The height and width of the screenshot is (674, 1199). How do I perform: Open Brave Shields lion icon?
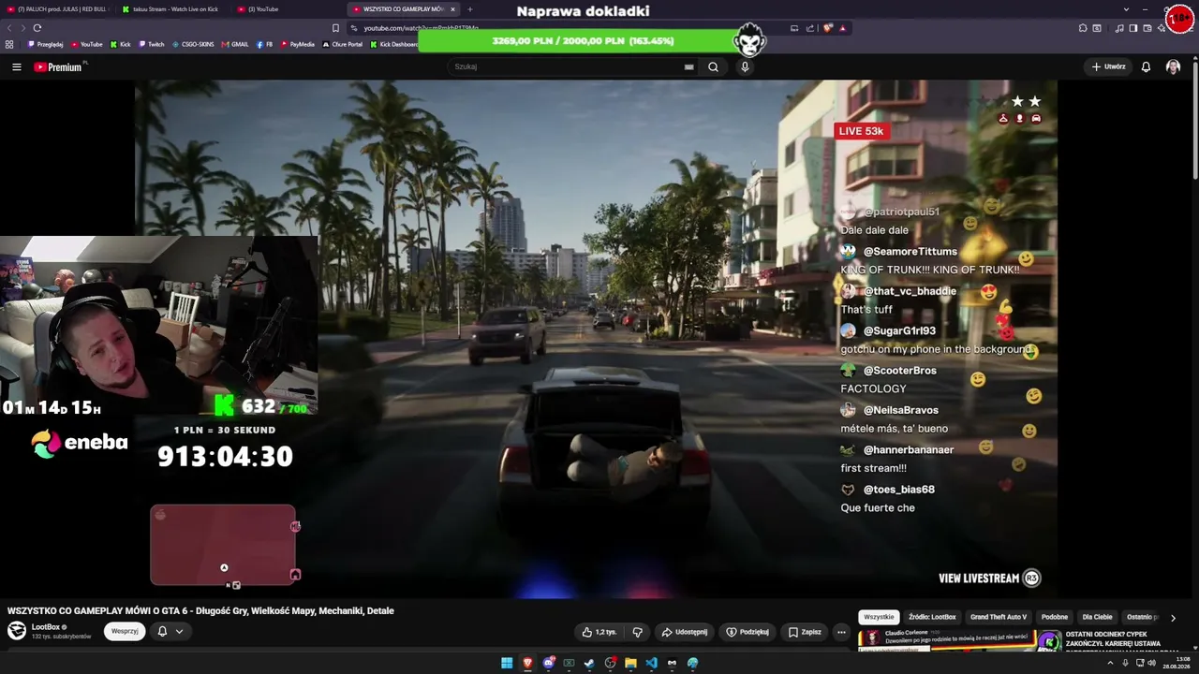(x=827, y=28)
